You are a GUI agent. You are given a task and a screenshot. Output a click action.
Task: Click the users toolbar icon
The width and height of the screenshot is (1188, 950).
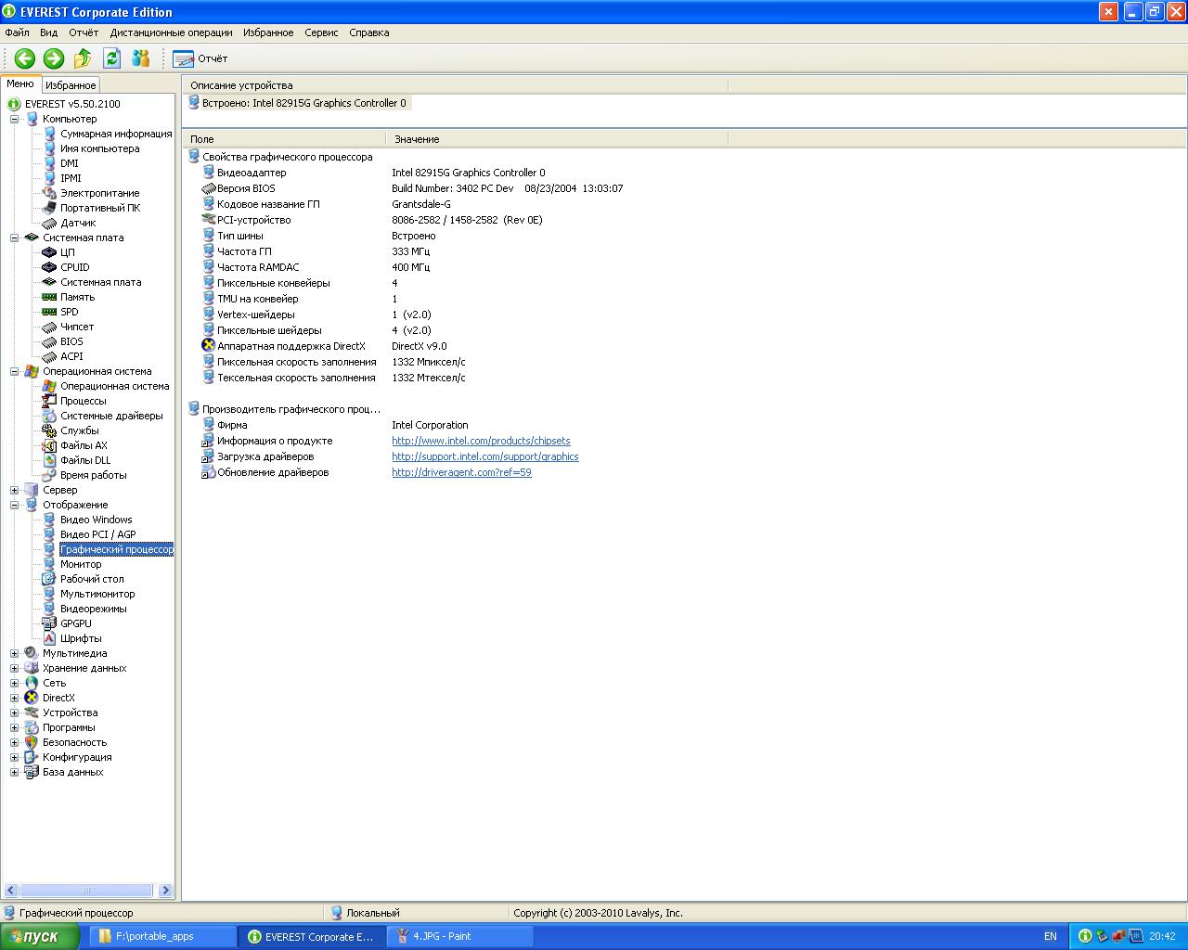(x=141, y=58)
